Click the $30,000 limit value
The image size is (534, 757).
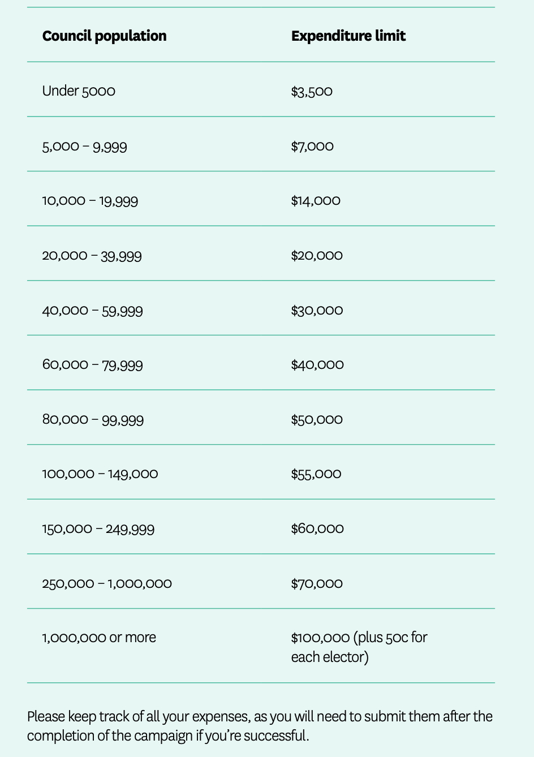(317, 310)
